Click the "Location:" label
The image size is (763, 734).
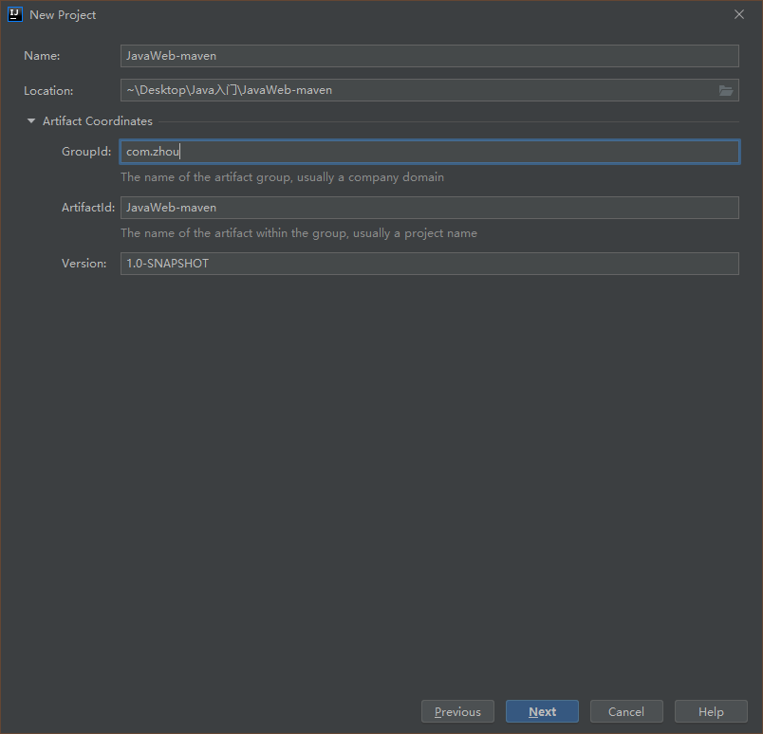[x=48, y=91]
